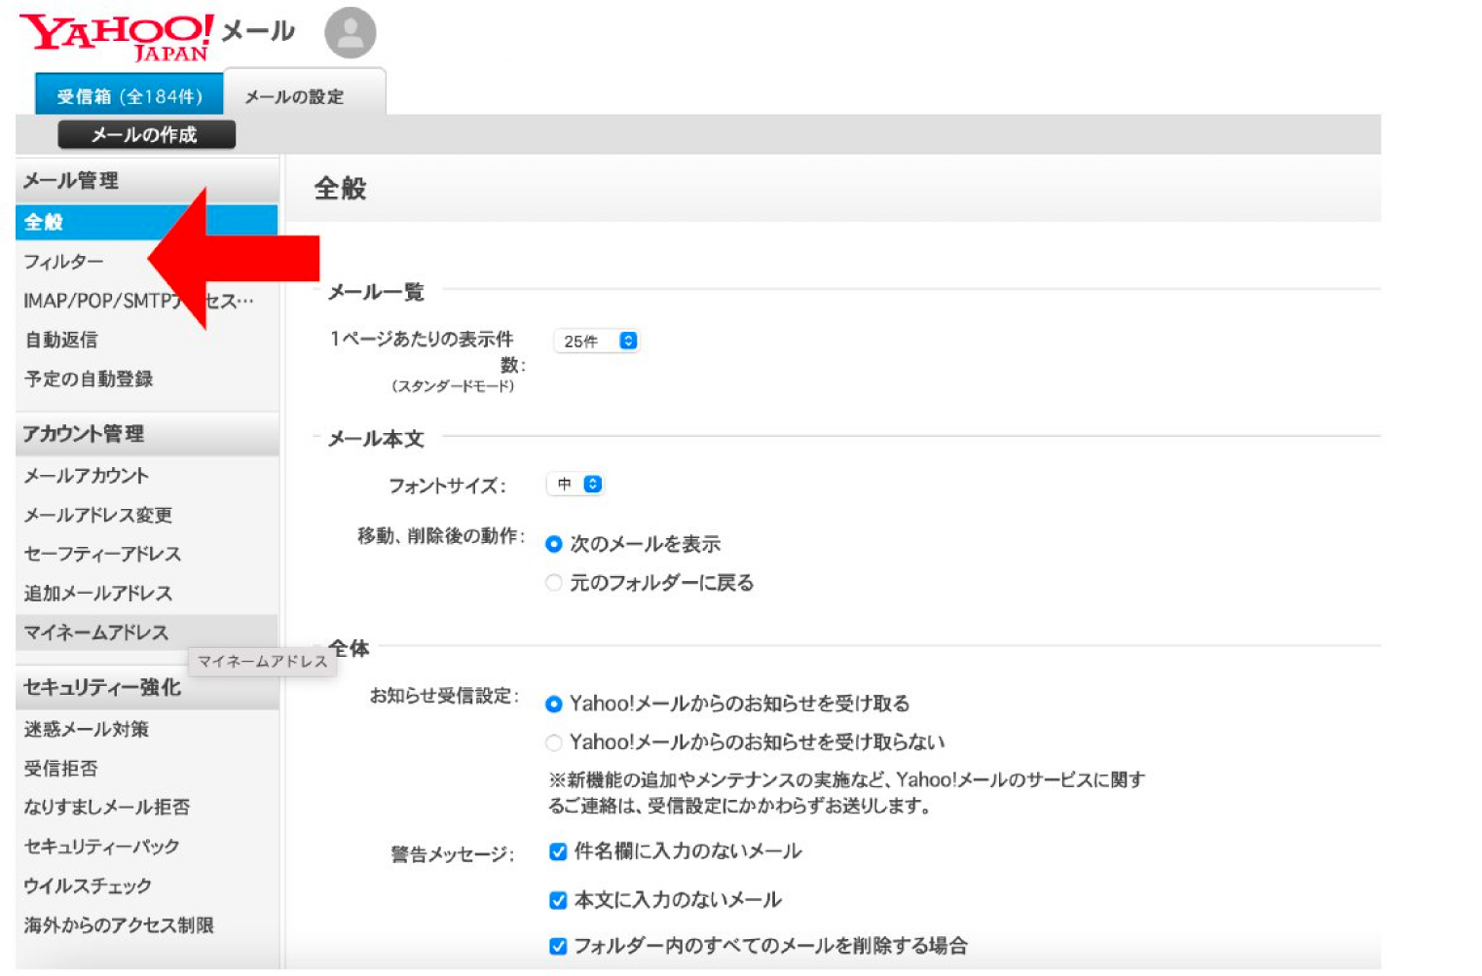The height and width of the screenshot is (976, 1482).
Task: Open なりすましメール拒否 settings
Action: click(x=107, y=807)
